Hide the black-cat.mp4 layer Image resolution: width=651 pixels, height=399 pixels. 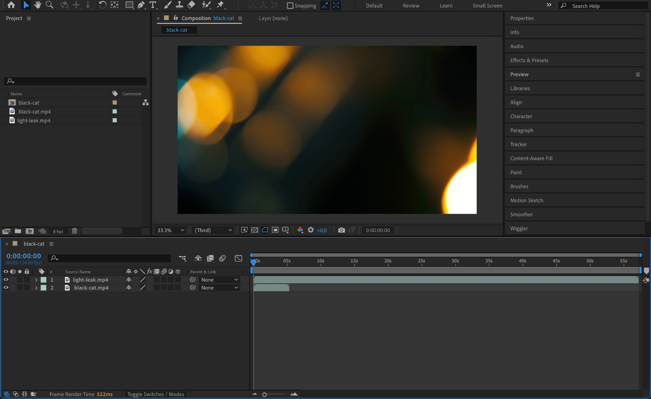coord(6,287)
